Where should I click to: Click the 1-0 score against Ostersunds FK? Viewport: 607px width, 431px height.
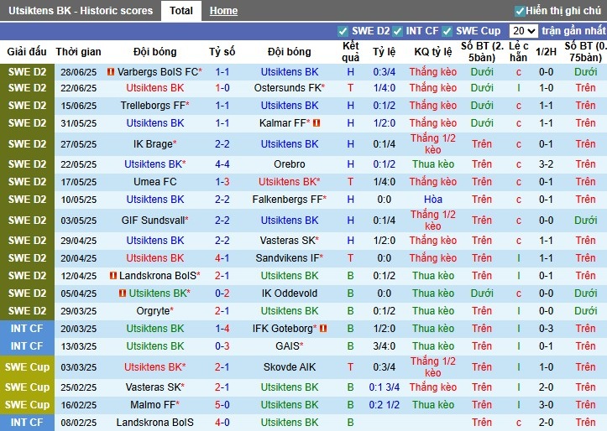(x=222, y=88)
